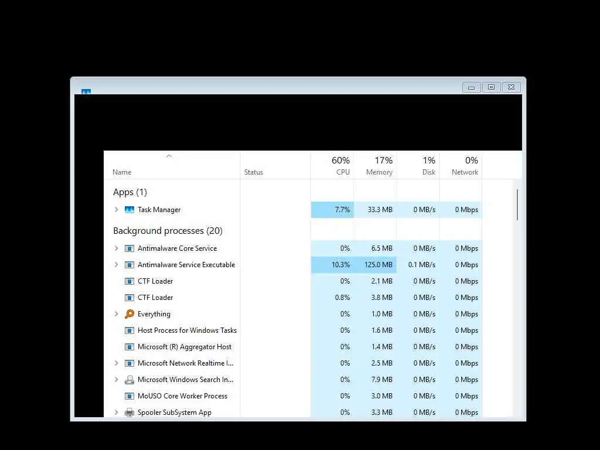Select Host Process for Windows Tasks
Screen dimensions: 600x450
click(x=187, y=330)
